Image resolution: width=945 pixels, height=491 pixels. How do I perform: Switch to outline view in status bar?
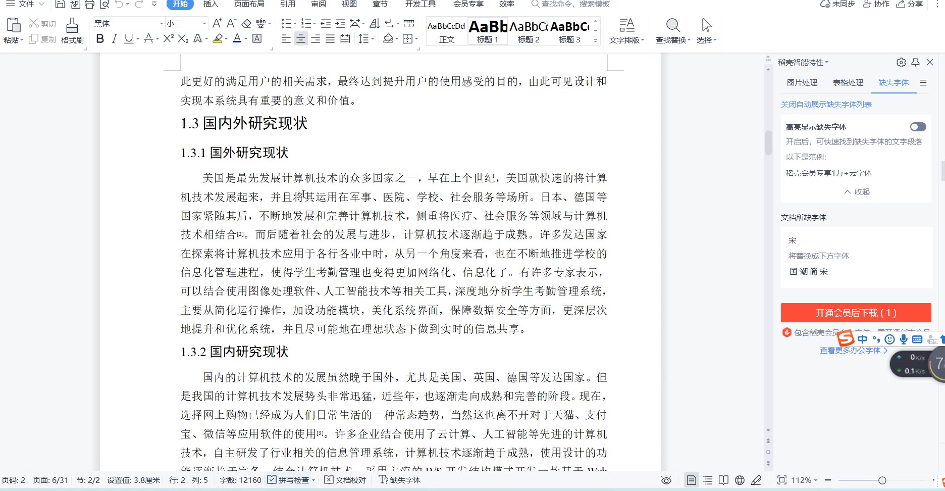708,480
